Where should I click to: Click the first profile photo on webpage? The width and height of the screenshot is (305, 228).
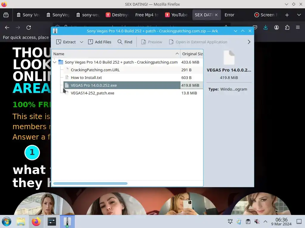click(x=44, y=204)
